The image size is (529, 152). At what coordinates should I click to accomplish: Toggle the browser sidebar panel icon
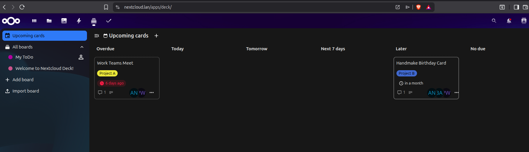[516, 7]
